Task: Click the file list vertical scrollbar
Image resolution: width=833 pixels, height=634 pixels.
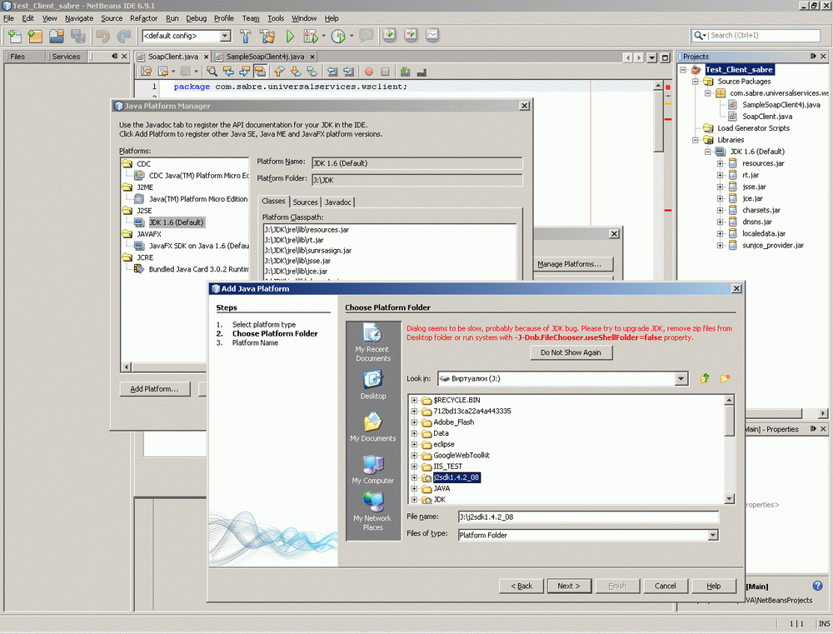Action: point(730,449)
